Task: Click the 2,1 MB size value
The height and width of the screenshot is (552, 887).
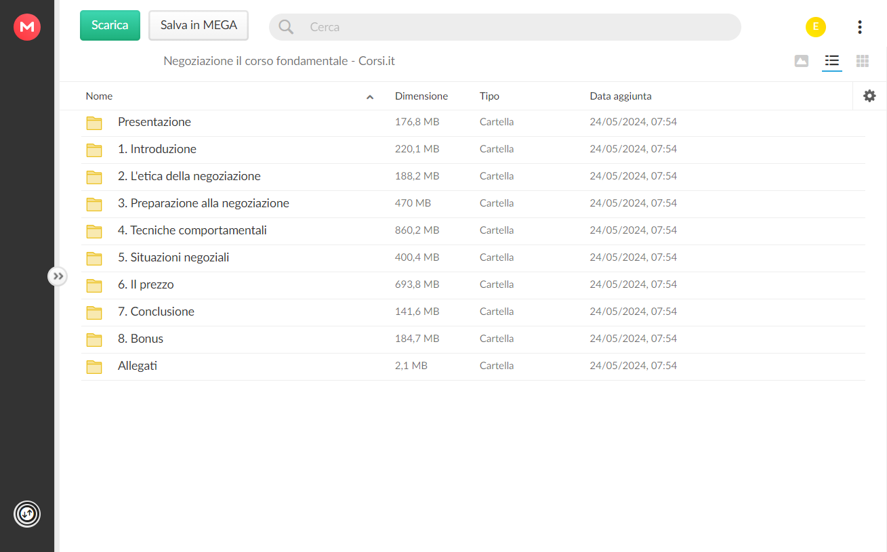Action: [411, 366]
